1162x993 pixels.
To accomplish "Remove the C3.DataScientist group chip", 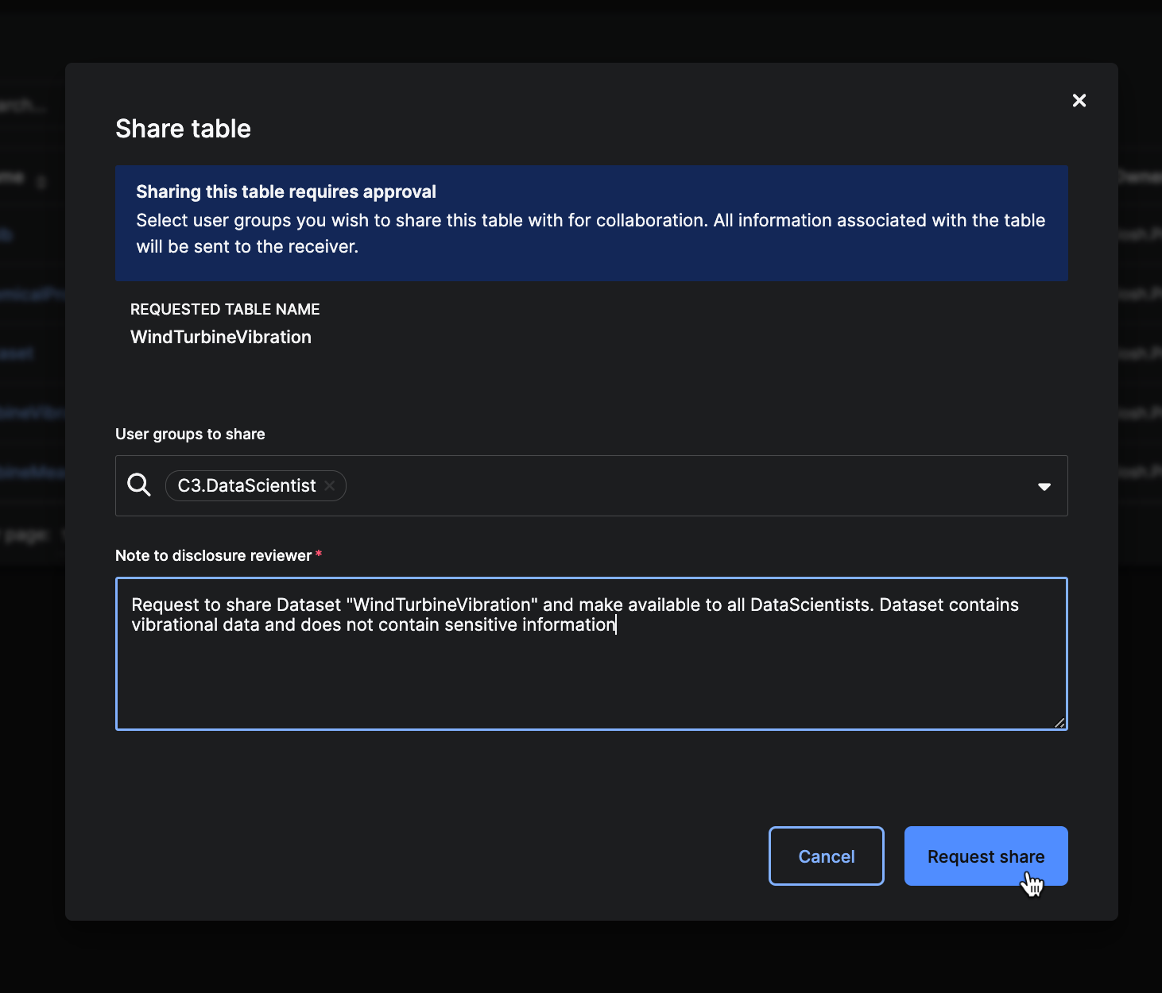I will 330,485.
